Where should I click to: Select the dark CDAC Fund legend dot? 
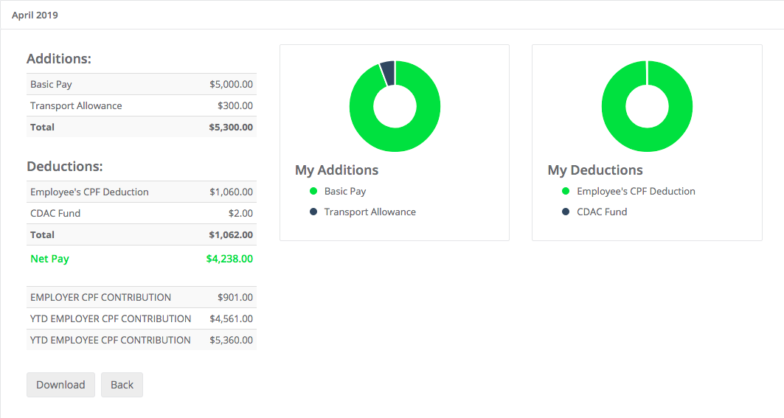566,212
